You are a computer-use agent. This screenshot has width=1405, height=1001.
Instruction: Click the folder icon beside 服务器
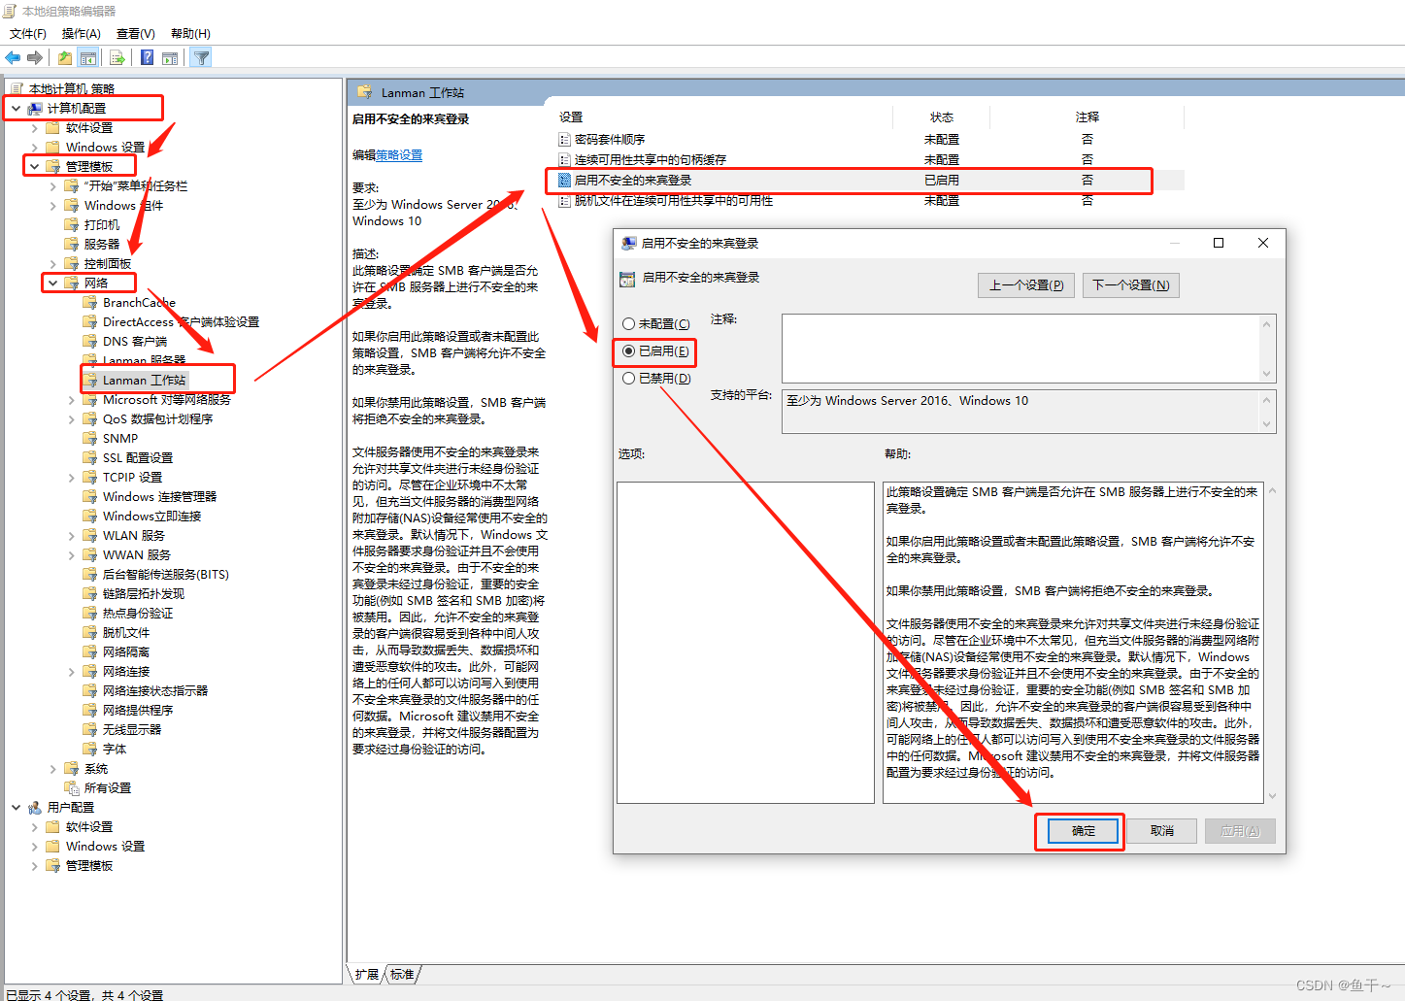72,244
